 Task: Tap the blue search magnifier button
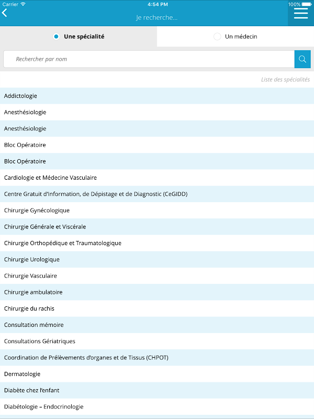click(x=302, y=59)
